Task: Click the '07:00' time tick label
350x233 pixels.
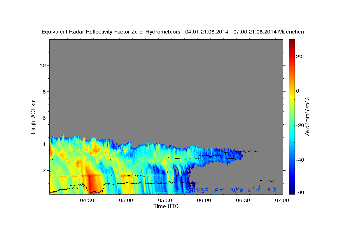Action: (282, 201)
